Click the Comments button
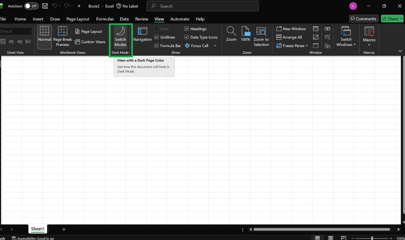 click(x=364, y=19)
